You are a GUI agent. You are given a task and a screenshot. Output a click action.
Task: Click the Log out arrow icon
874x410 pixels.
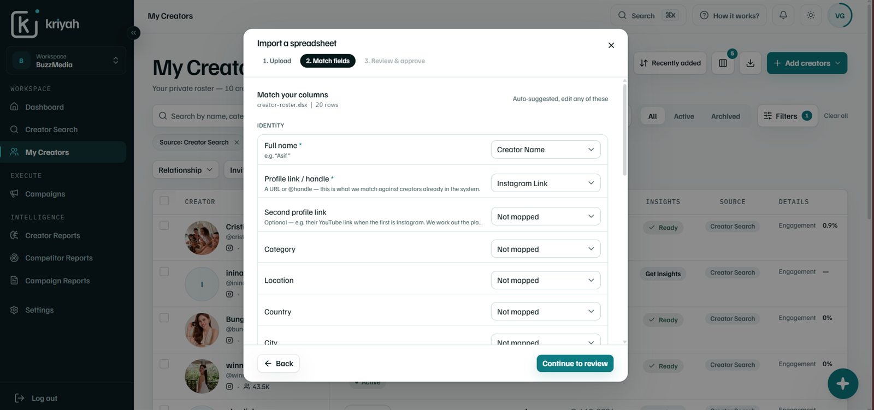click(19, 398)
